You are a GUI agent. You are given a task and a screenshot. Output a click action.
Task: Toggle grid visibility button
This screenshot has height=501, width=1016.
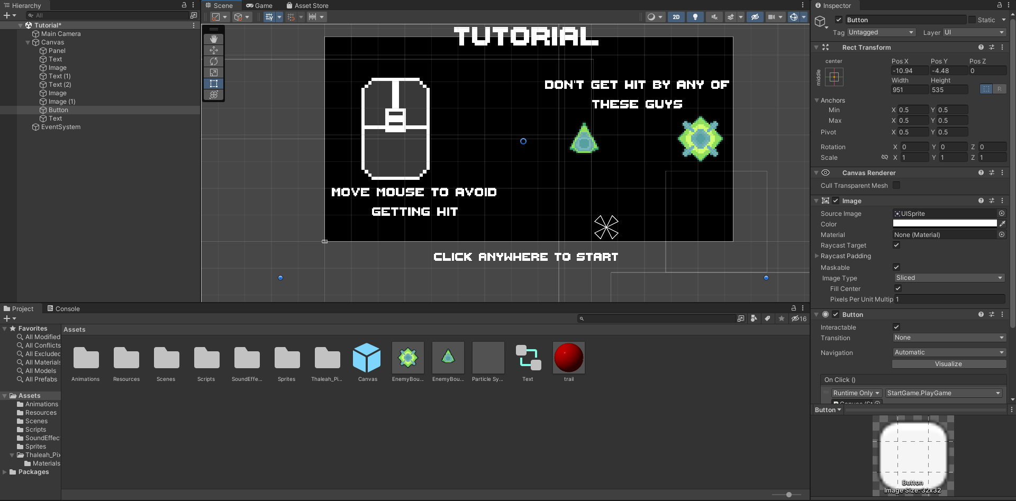[x=269, y=17]
